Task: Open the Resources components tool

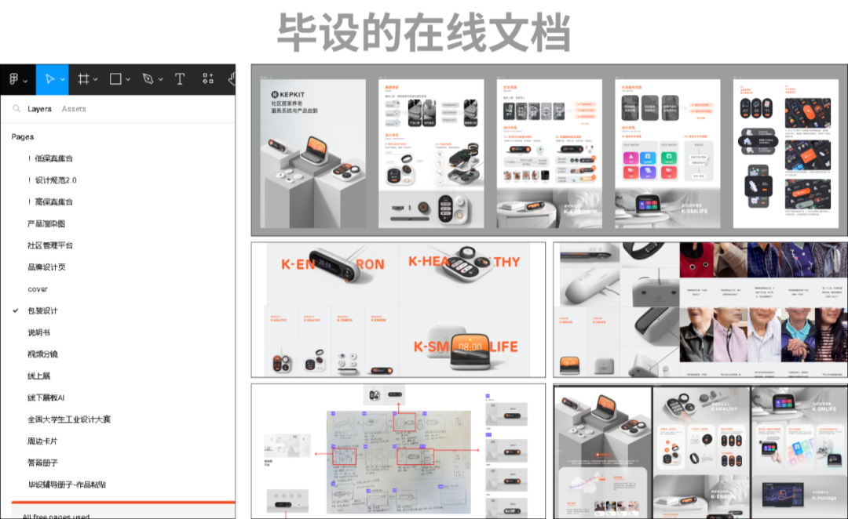Action: (x=207, y=79)
